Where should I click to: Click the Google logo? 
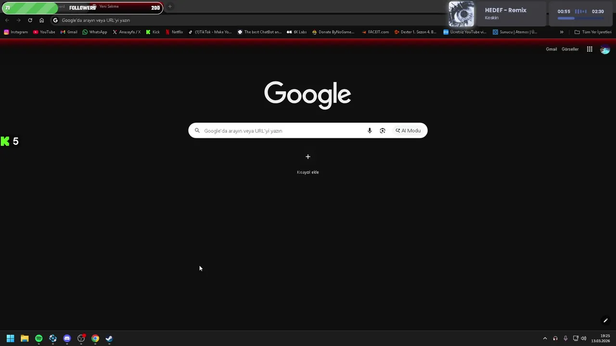pos(308,95)
